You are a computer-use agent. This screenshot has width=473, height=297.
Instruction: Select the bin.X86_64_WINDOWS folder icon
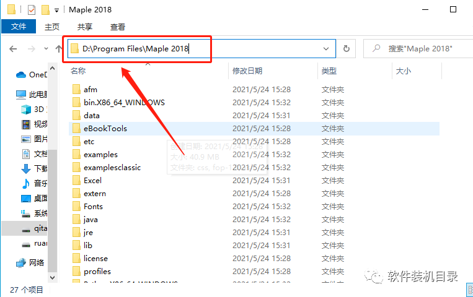click(x=76, y=103)
